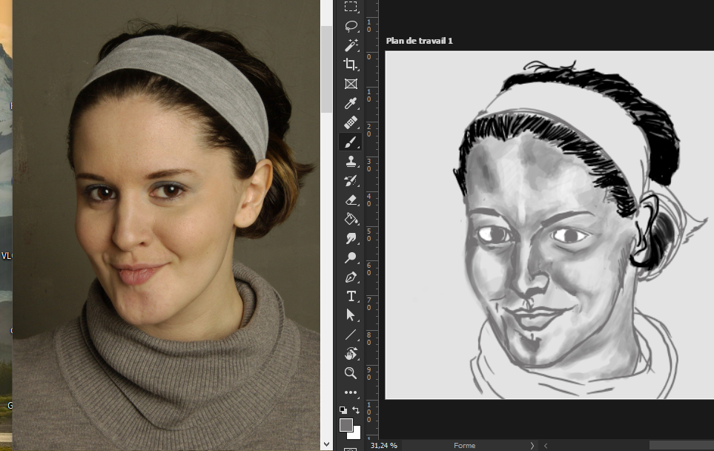
Task: Choose the Horizontal Type tool
Action: click(351, 296)
